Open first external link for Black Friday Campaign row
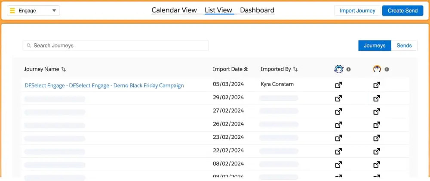 (338, 85)
